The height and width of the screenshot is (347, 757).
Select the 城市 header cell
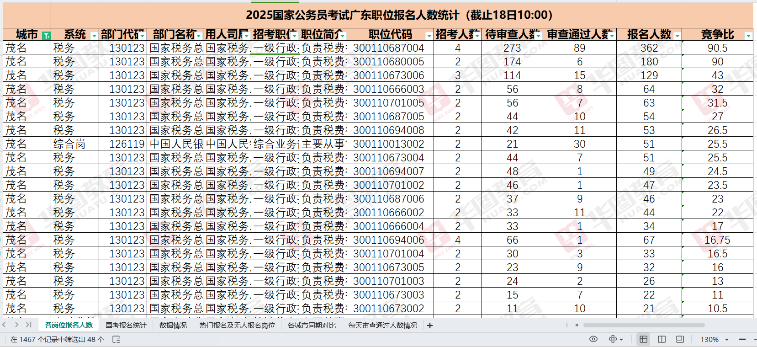[27, 34]
